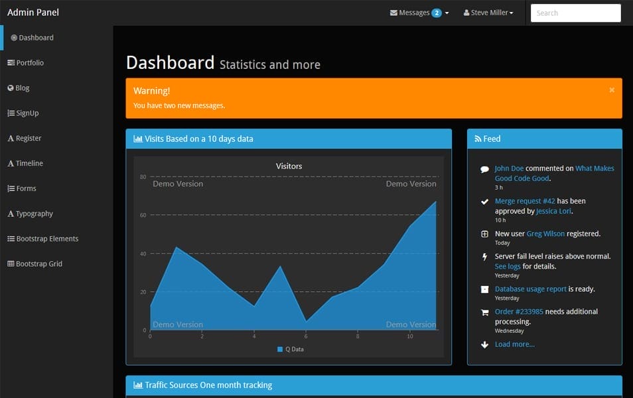The image size is (633, 398).
Task: Click inside the Search field
Action: point(575,13)
